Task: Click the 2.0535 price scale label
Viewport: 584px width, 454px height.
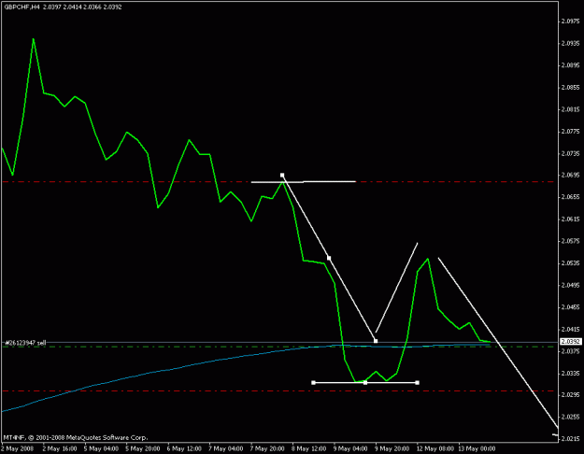Action: 571,262
